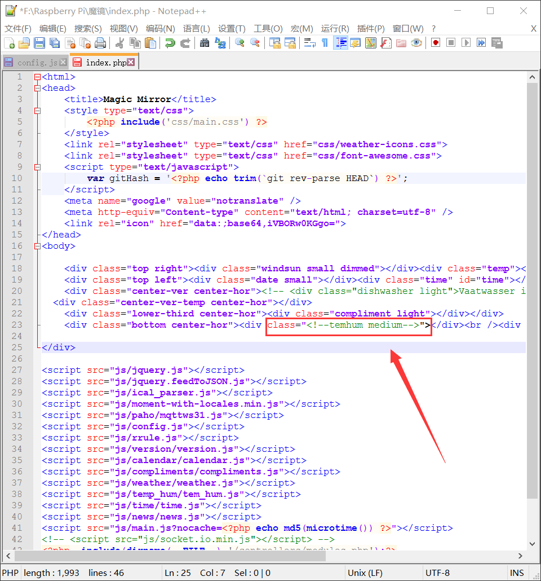Toggle the Indent Guide button
Viewport: 541px width, 581px height.
click(x=340, y=43)
